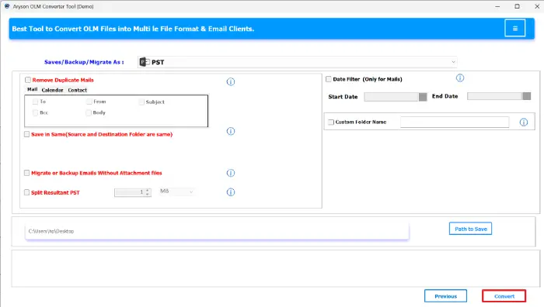Click the Aryson app icon in the title bar
Image resolution: width=544 pixels, height=307 pixels.
[7, 6]
